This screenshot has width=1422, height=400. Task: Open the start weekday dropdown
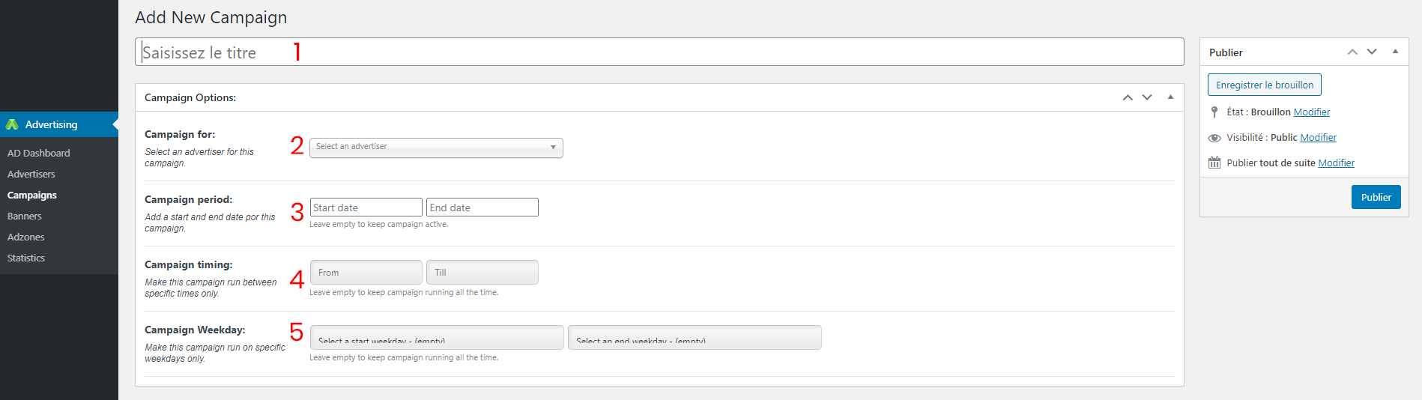click(437, 338)
